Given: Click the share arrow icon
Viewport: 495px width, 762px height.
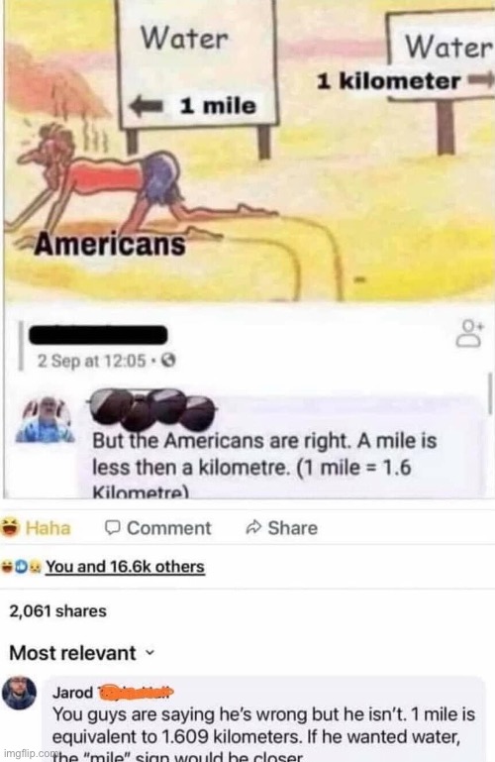Looking at the screenshot, I should [253, 527].
